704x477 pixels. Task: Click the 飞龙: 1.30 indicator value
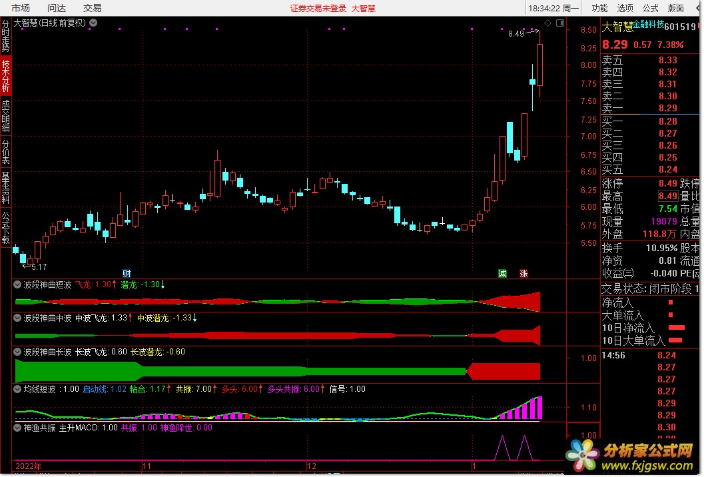click(x=96, y=284)
